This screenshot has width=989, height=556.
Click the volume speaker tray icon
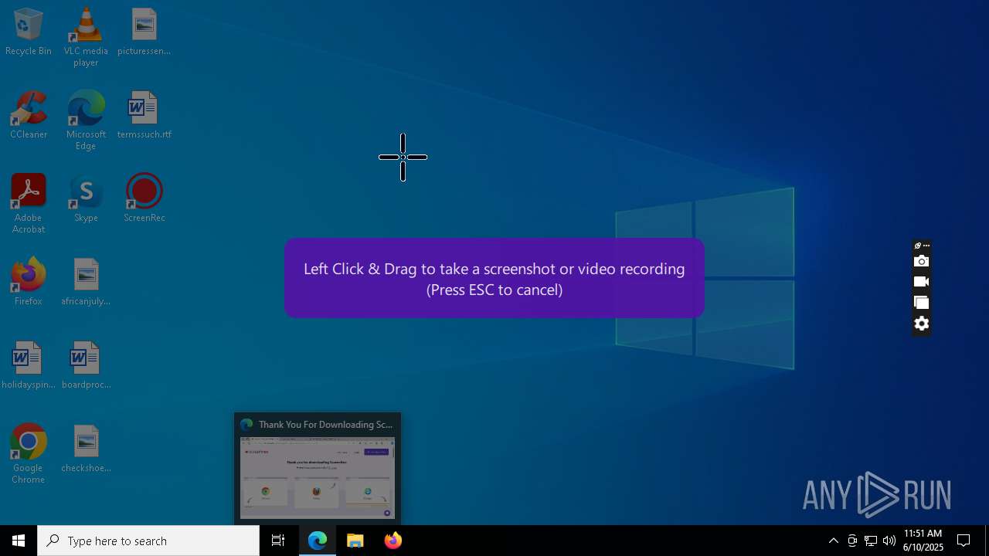(x=889, y=541)
